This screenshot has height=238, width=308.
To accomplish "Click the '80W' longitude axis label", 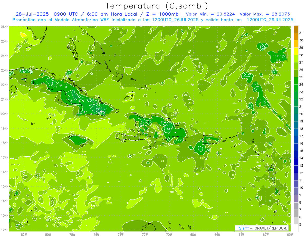I will pos(48,234).
